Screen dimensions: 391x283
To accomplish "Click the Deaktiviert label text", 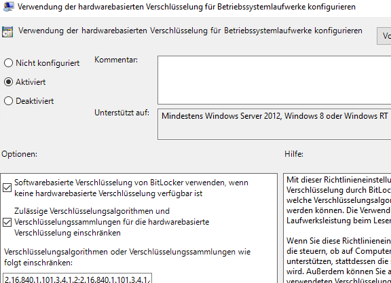I will click(x=35, y=101).
